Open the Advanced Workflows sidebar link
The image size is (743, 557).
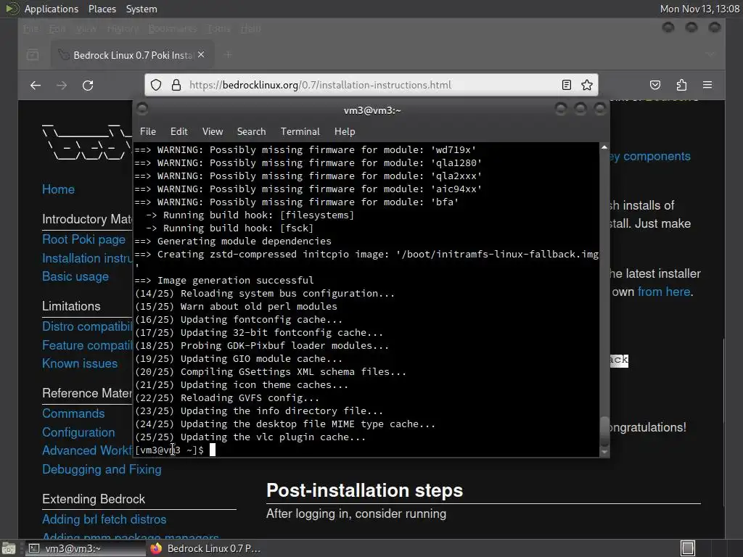pyautogui.click(x=87, y=450)
